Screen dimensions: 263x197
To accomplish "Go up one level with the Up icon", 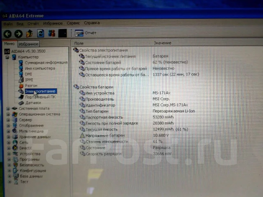I will [x=29, y=34].
